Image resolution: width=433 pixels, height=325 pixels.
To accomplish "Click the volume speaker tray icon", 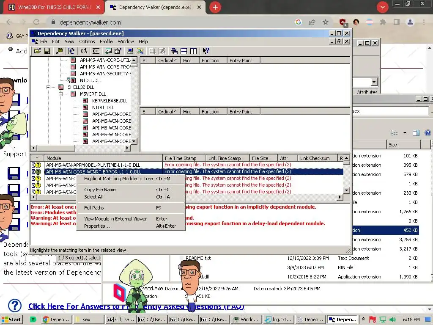I will pos(392,319).
